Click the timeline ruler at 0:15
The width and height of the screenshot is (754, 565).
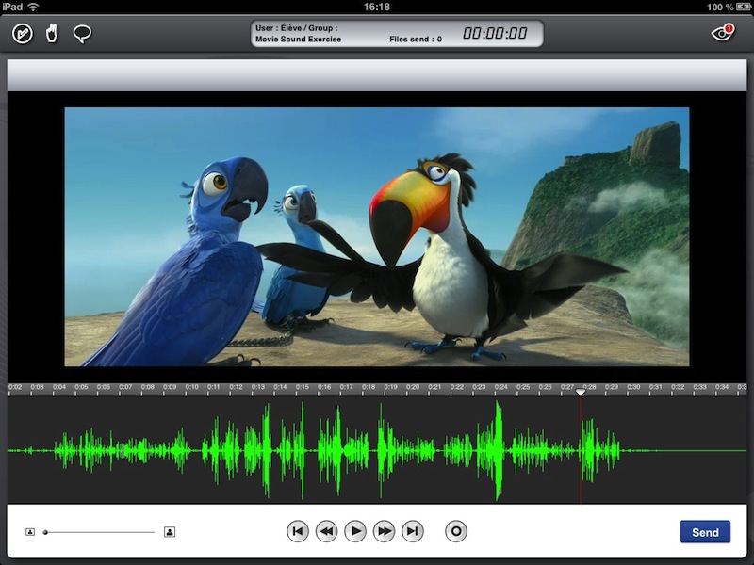tap(303, 389)
